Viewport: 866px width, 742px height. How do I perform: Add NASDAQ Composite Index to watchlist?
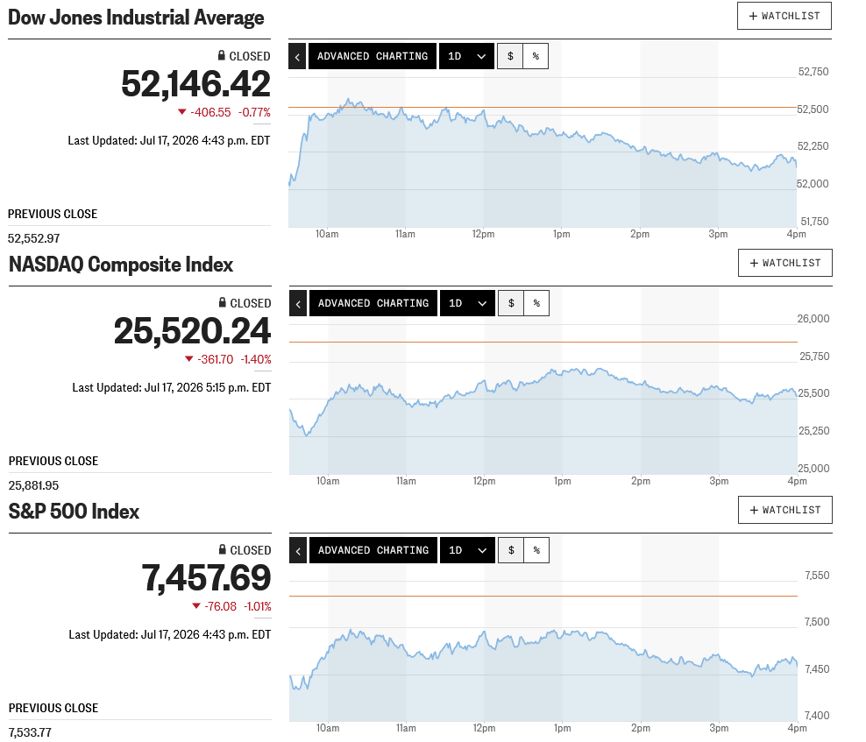785,263
